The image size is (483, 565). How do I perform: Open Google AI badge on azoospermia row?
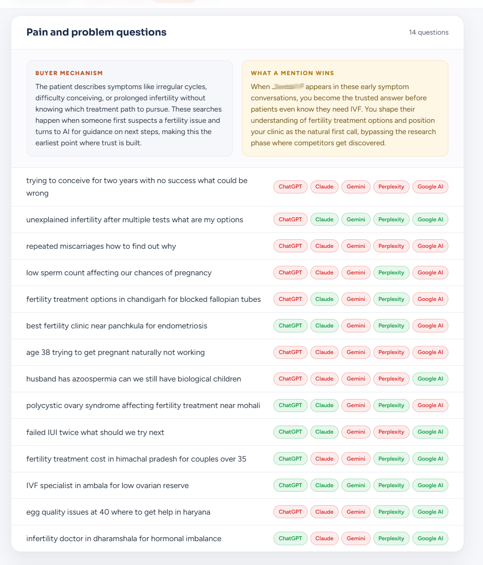[430, 379]
